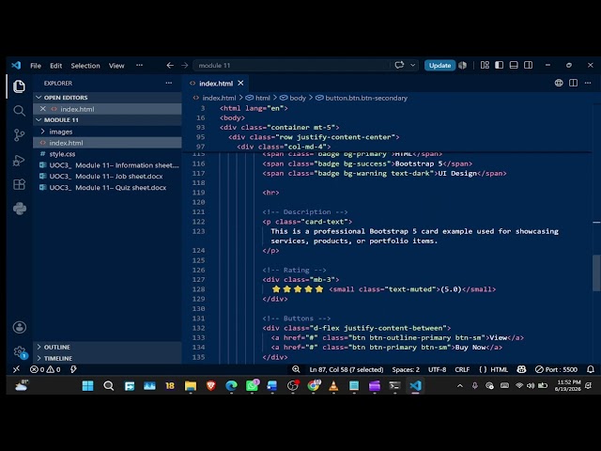Open the Search view in activity bar
The width and height of the screenshot is (601, 451).
(19, 111)
